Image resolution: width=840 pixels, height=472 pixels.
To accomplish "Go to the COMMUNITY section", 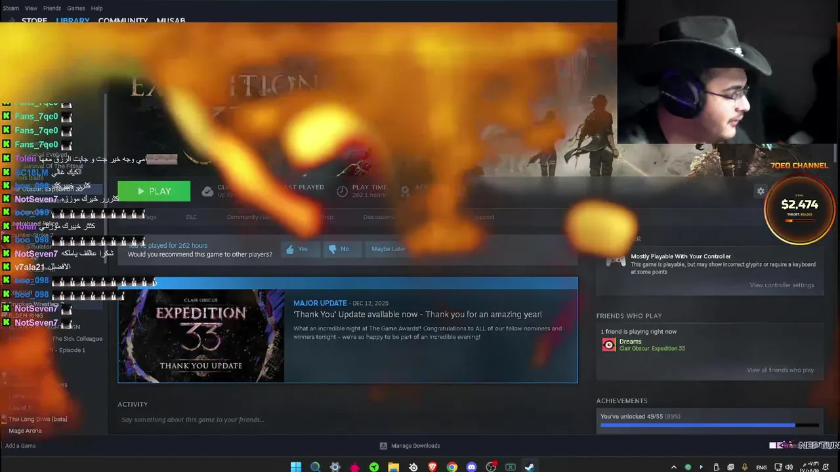I will (x=123, y=21).
